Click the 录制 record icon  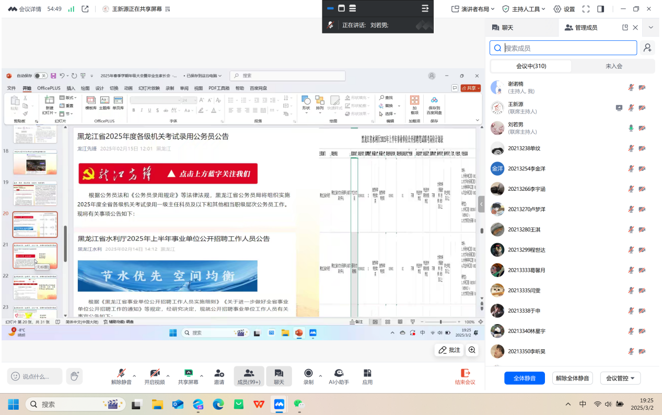coord(308,373)
